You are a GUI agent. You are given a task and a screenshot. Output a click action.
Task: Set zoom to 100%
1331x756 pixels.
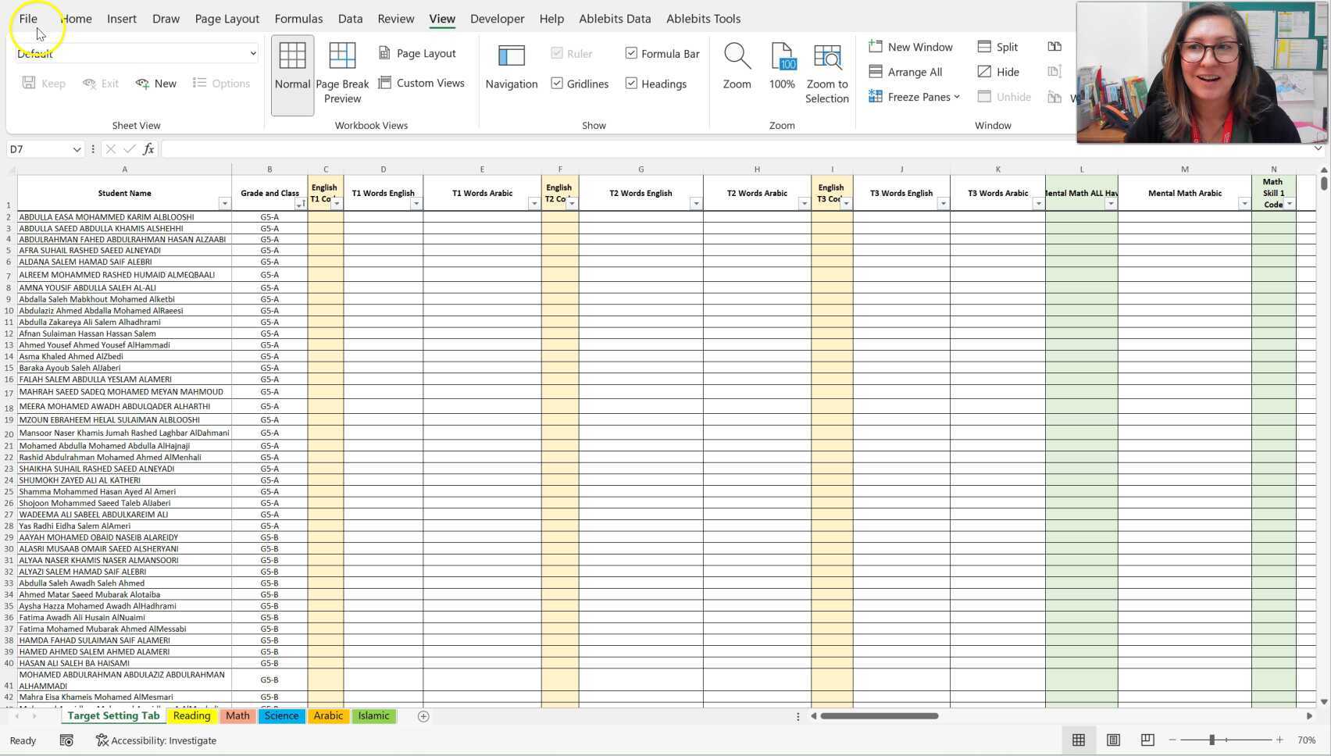tap(781, 67)
